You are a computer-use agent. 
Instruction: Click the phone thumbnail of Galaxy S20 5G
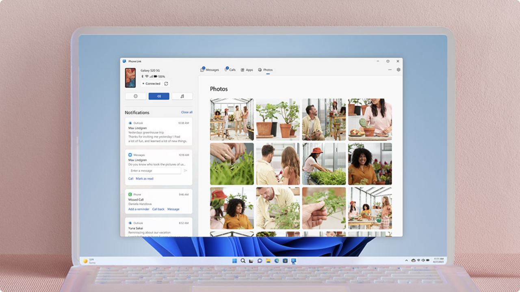130,78
